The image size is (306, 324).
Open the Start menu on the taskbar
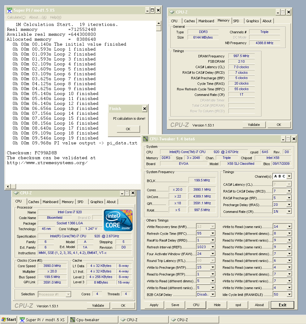[9, 319]
